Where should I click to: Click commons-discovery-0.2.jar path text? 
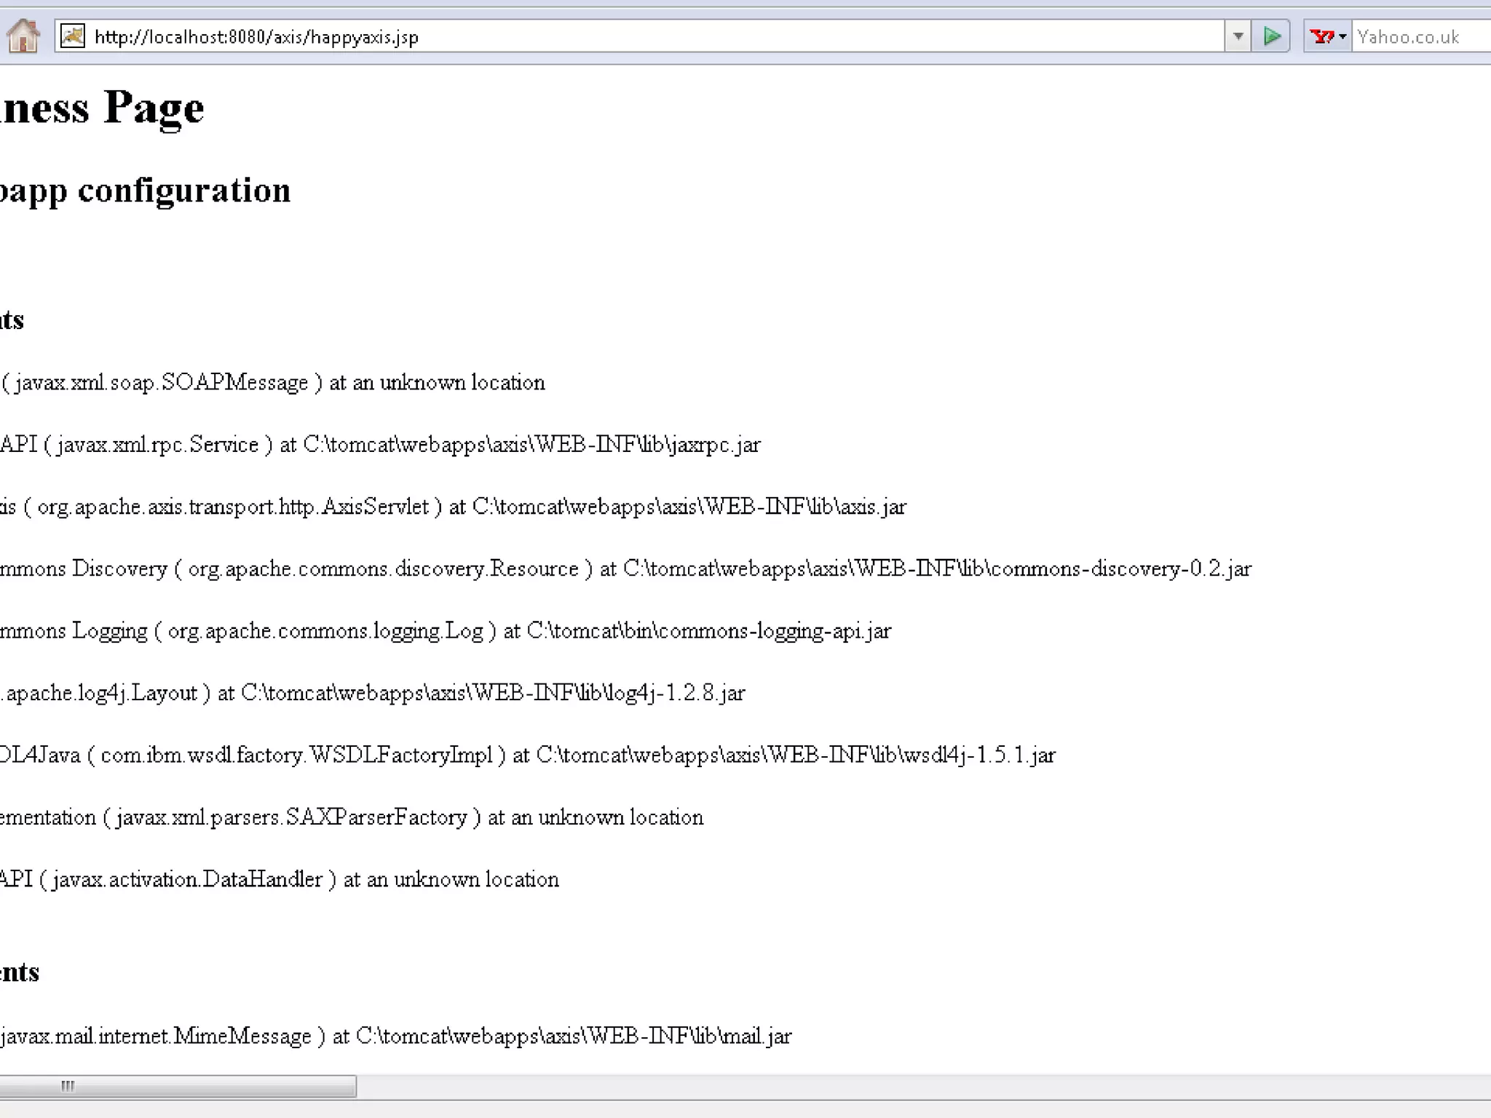pos(938,568)
